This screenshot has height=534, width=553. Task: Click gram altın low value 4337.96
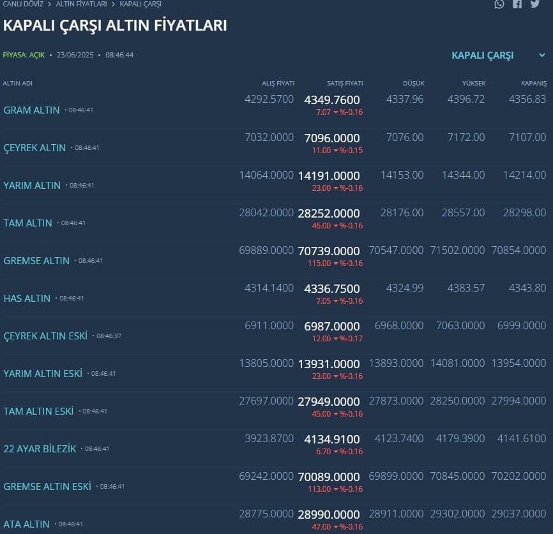(x=404, y=100)
